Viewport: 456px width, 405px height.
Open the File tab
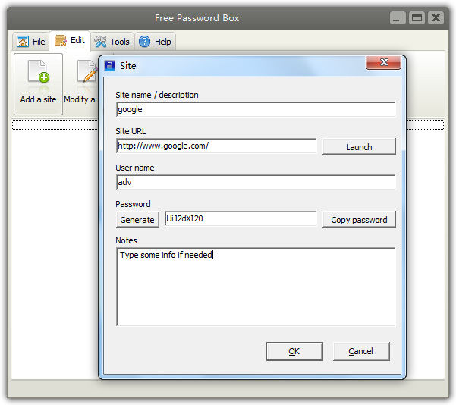tap(31, 42)
